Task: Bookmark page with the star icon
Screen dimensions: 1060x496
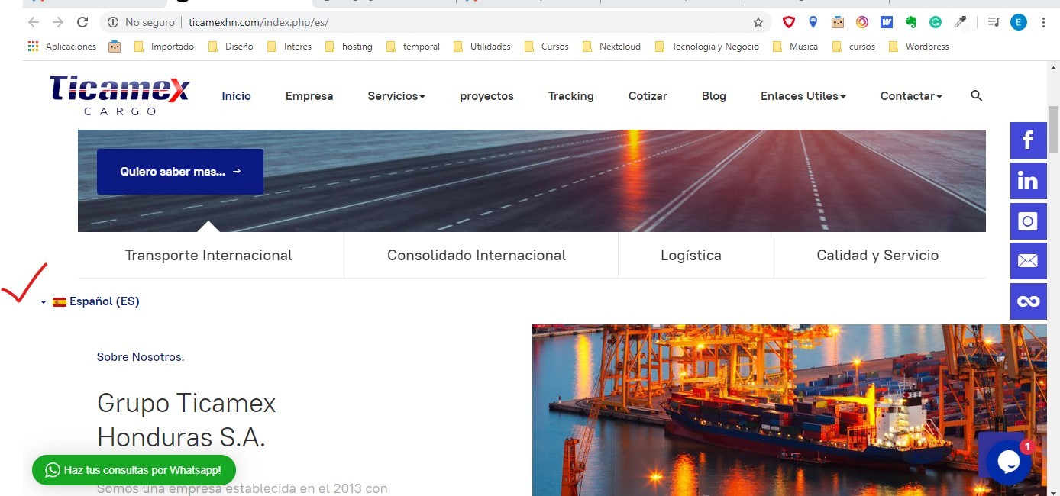Action: point(758,22)
